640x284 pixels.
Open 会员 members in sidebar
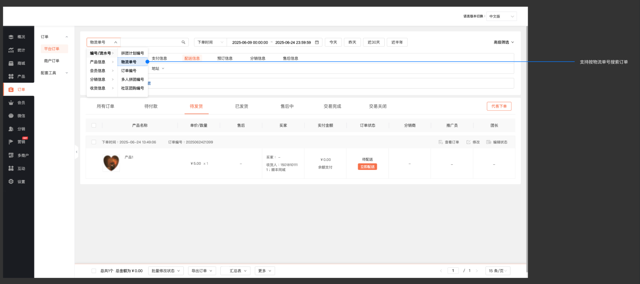pos(18,103)
